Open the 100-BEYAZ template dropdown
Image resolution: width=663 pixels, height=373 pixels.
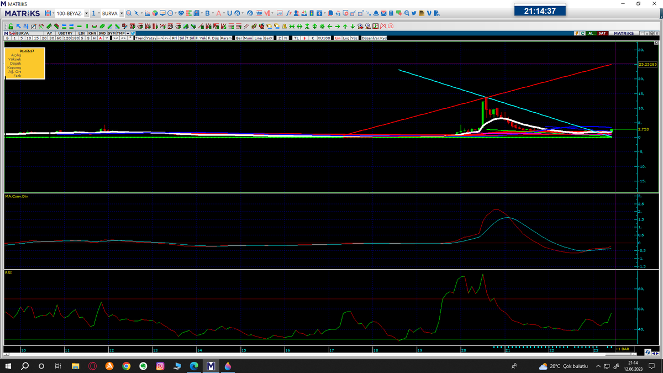pos(87,13)
